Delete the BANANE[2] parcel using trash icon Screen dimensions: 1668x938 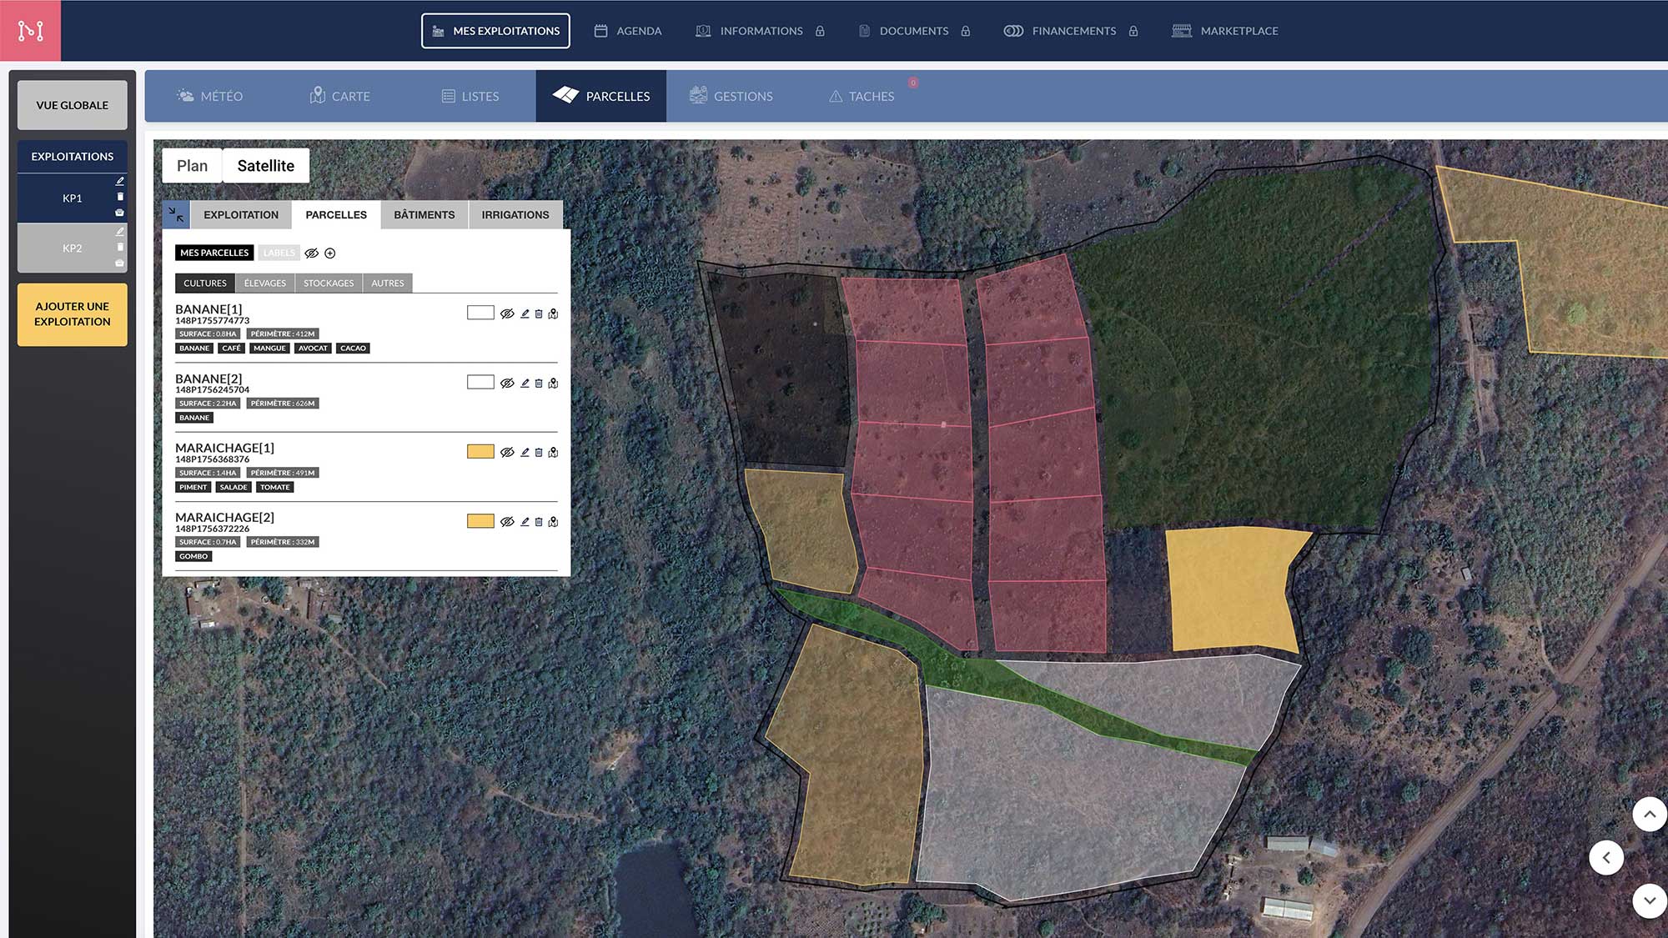pos(539,384)
